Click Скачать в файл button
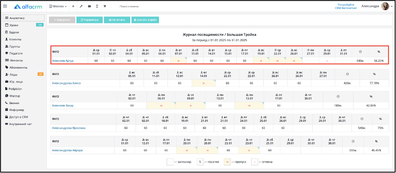Image resolution: width=396 pixels, height=173 pixels. (145, 20)
